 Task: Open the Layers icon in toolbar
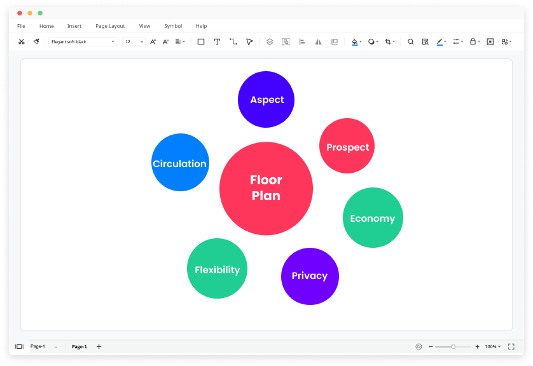270,42
